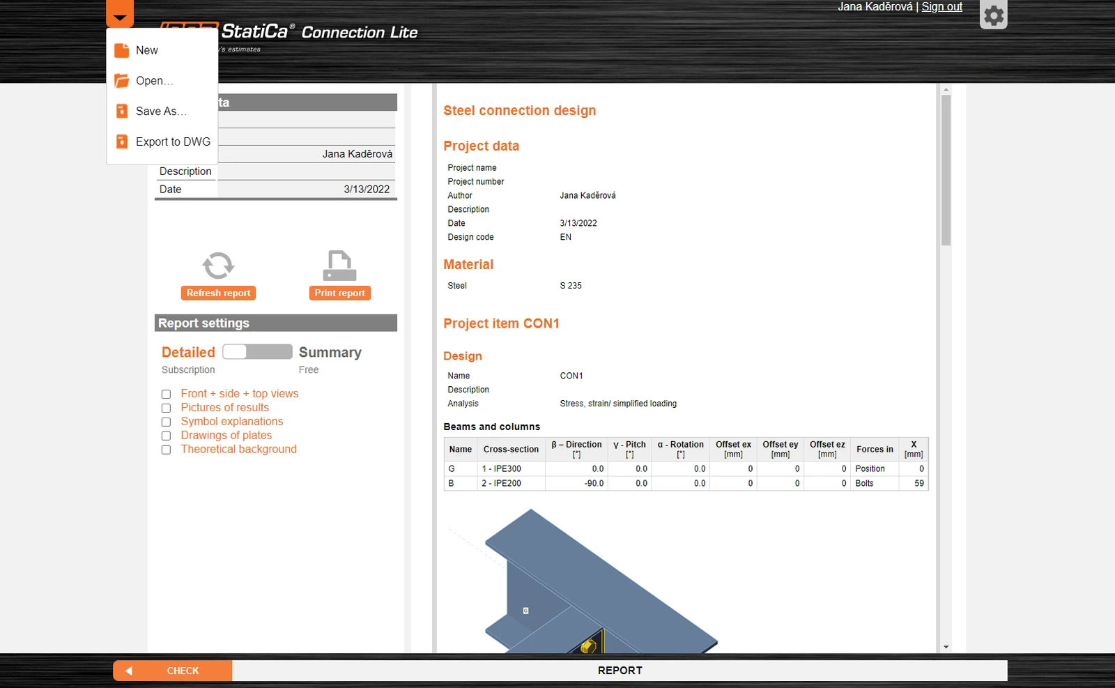Viewport: 1115px width, 688px height.
Task: Click the 'Forces in' column header
Action: [x=875, y=450]
